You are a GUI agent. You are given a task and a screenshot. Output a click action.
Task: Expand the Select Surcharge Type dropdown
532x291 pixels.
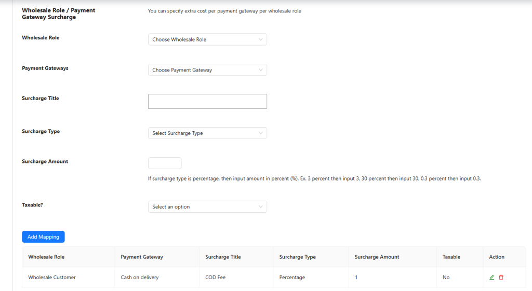(207, 133)
